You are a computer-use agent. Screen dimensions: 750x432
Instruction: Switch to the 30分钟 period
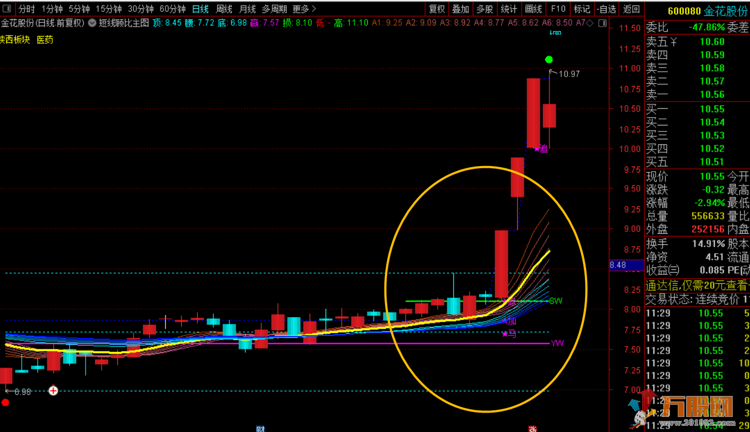click(141, 9)
